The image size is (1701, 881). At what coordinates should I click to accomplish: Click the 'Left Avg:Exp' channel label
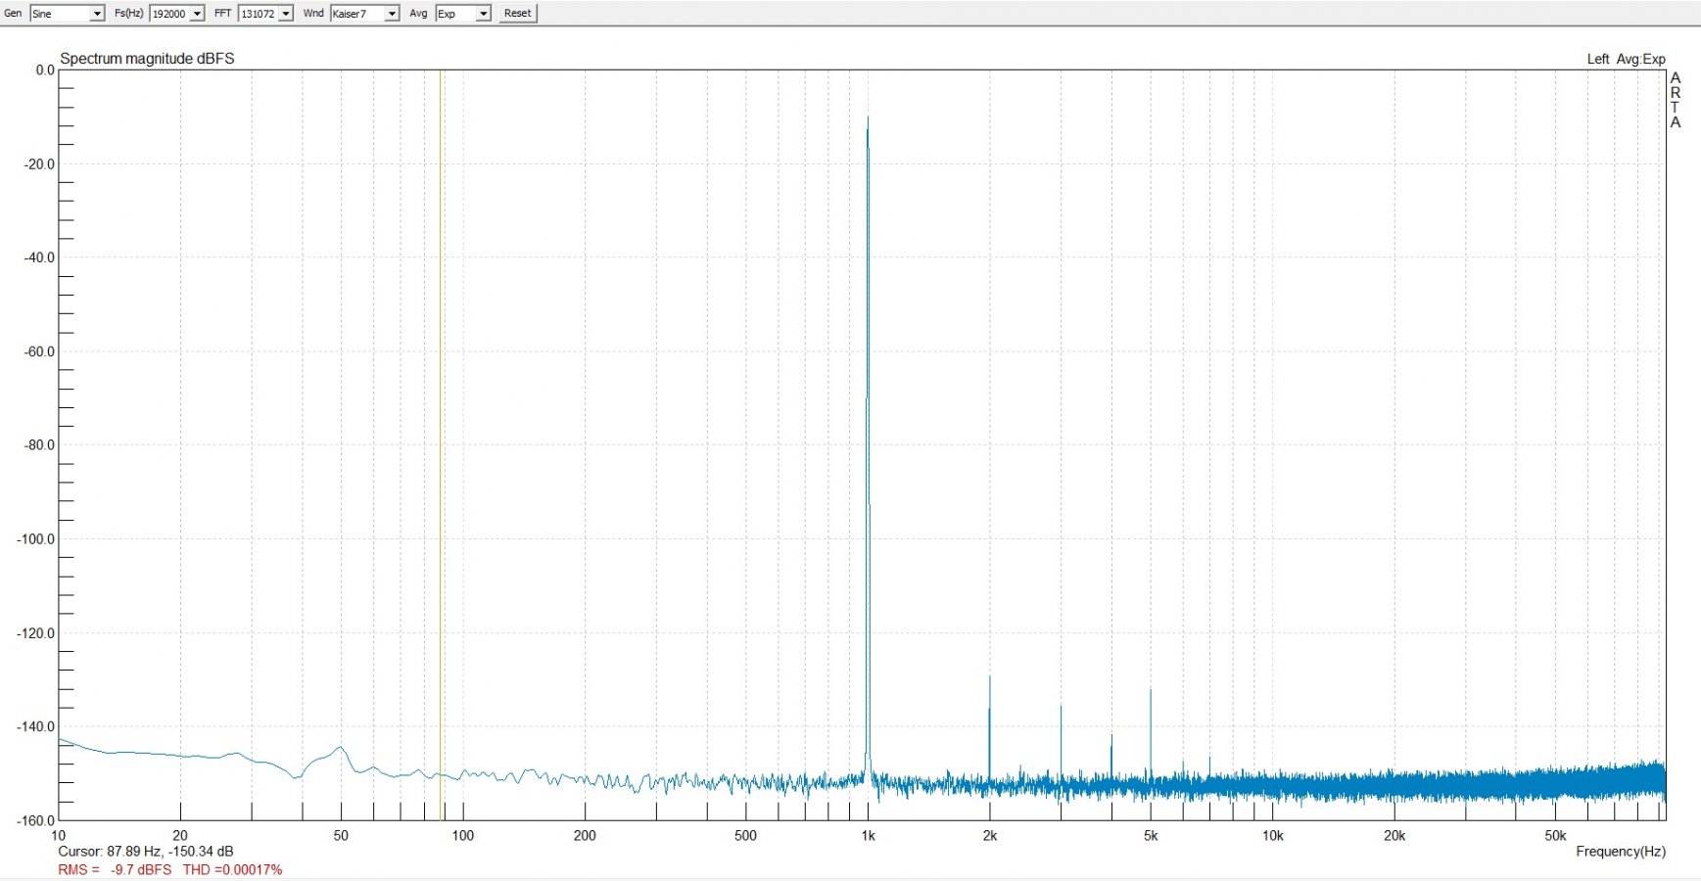pos(1626,59)
